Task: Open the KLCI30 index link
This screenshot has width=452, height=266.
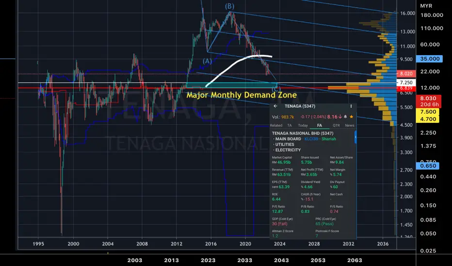Action: click(311, 139)
